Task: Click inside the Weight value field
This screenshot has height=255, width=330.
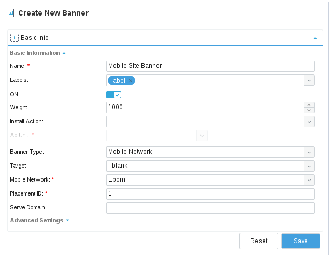Action: (x=205, y=108)
